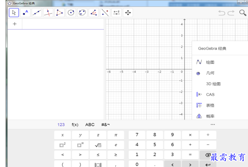Tap the number 1 key
The image size is (248, 167).
(137, 155)
